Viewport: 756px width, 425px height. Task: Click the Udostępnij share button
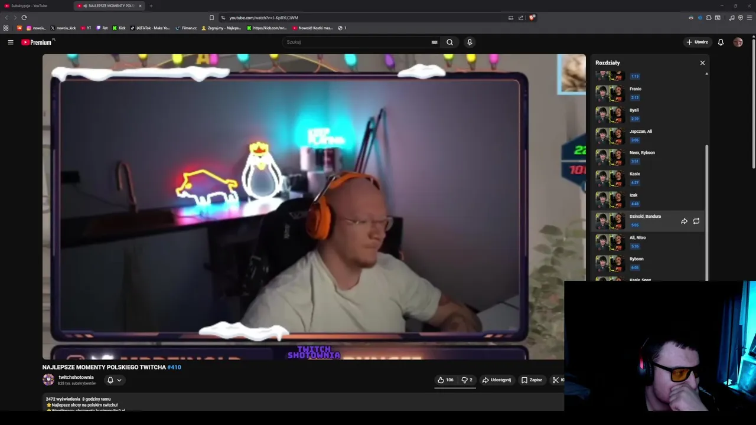point(496,380)
